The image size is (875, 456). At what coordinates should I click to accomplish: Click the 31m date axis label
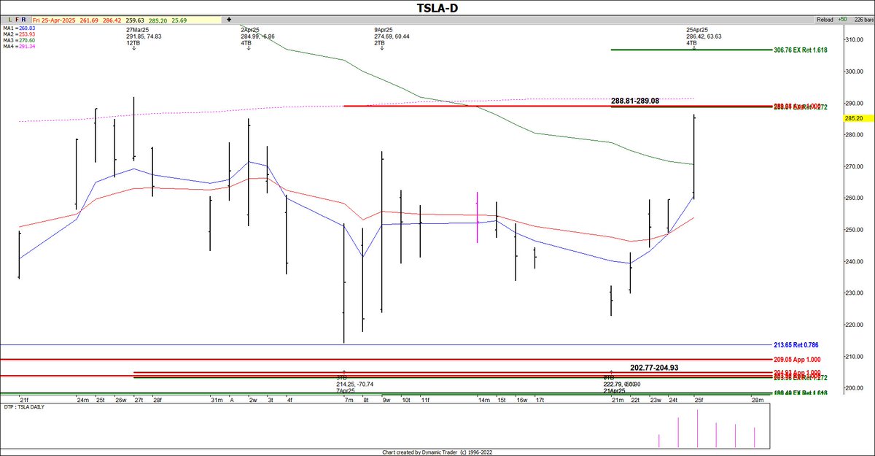tap(217, 400)
